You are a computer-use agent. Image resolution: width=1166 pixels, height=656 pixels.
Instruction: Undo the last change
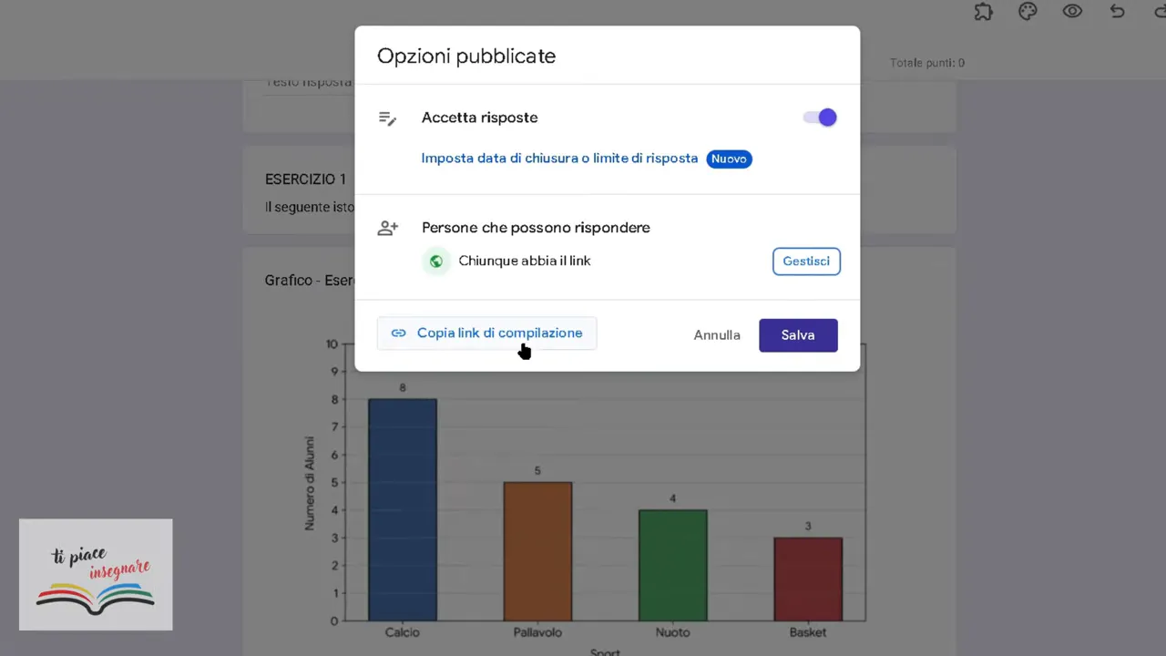[1117, 12]
